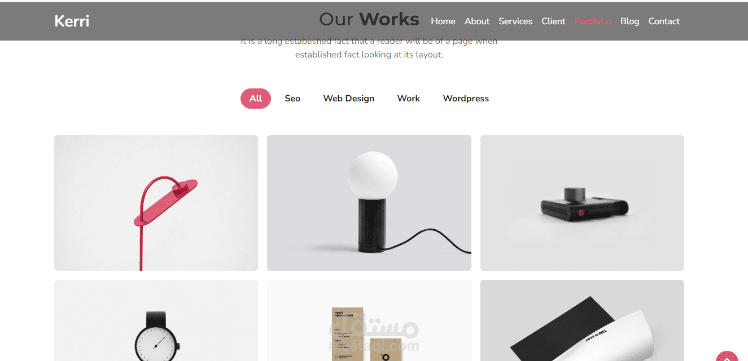
Task: Navigate to Services section
Action: [x=515, y=21]
